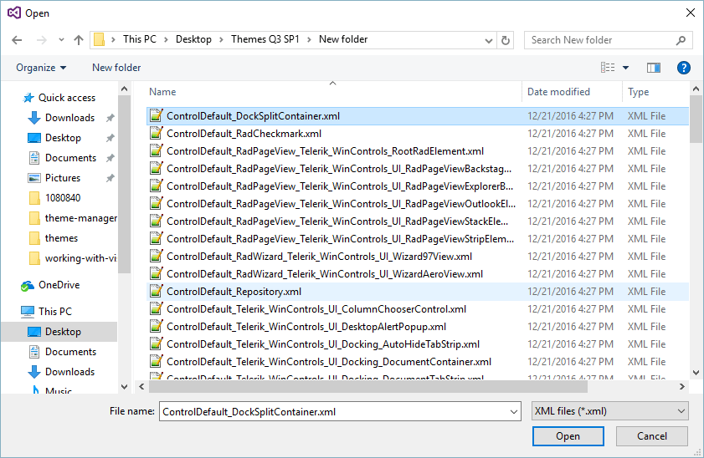Create a New folder
Screen dimensions: 704x458
116,68
